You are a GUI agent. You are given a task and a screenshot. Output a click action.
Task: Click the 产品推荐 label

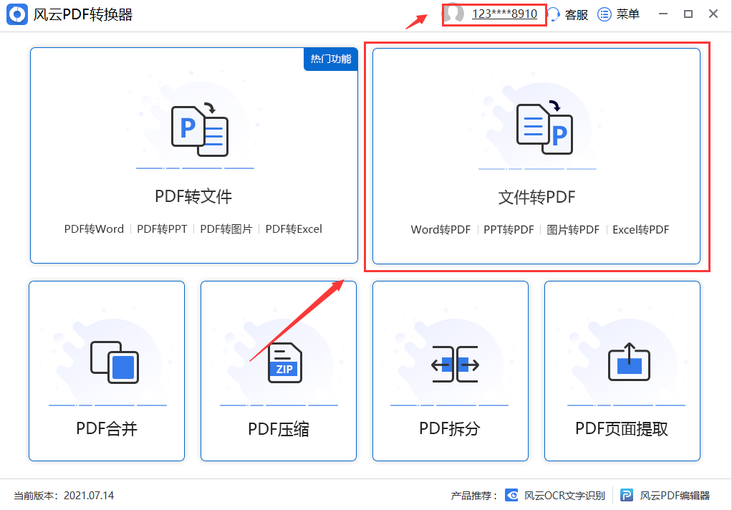point(474,496)
